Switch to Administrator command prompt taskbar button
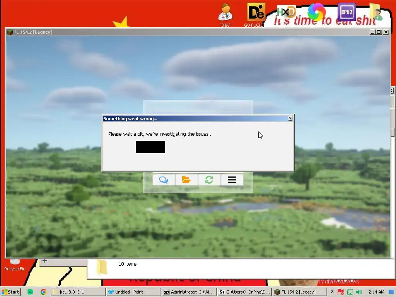Image resolution: width=396 pixels, height=297 pixels. click(189, 292)
